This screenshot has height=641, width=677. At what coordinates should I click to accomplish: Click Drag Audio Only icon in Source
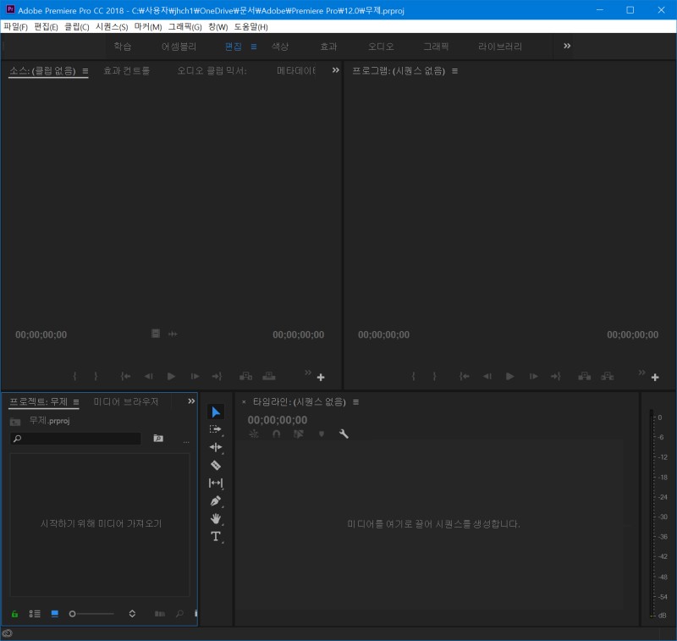pos(173,334)
